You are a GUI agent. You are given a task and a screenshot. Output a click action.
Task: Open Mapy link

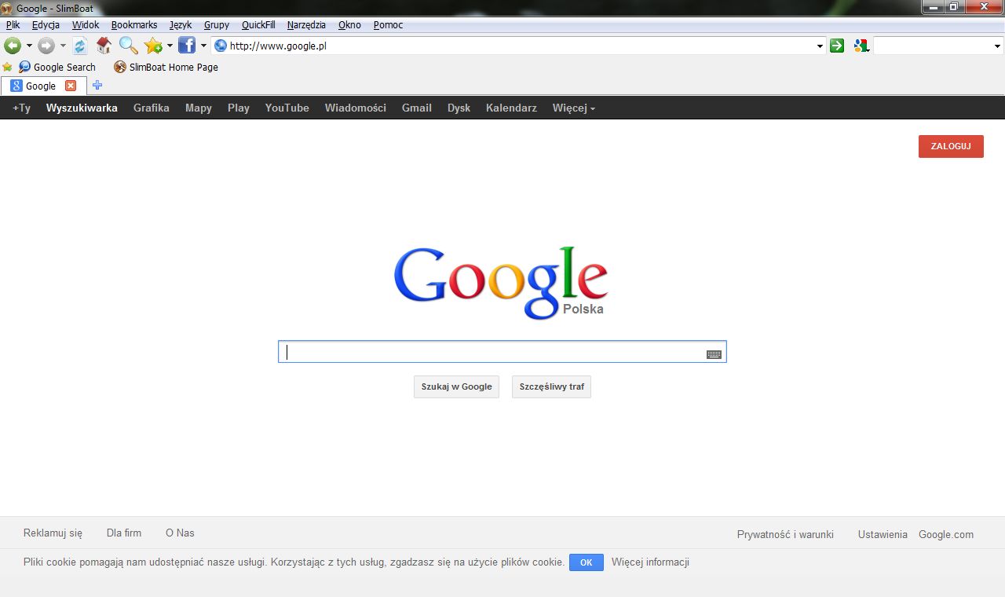[x=199, y=108]
